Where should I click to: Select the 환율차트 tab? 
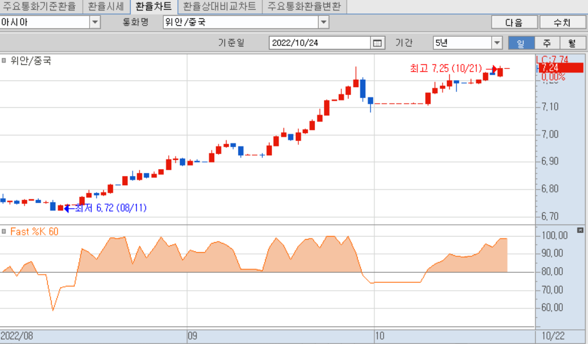tap(153, 6)
